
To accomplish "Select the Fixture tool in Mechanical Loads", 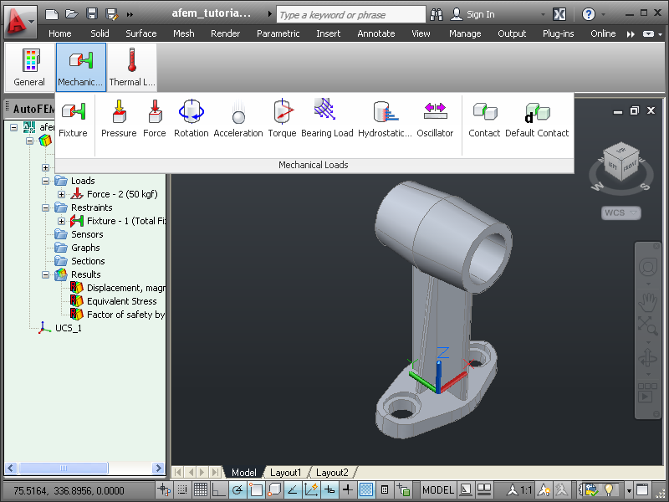I will [x=73, y=120].
